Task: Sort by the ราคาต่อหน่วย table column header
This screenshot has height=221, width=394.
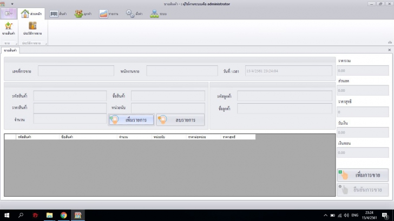Action: click(x=203, y=137)
